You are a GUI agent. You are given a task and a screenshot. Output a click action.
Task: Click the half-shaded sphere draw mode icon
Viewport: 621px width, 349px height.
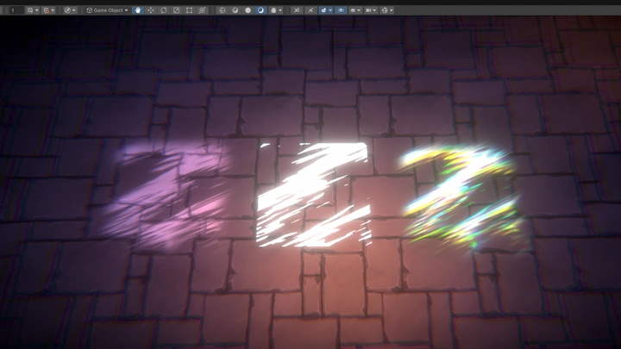coord(235,10)
